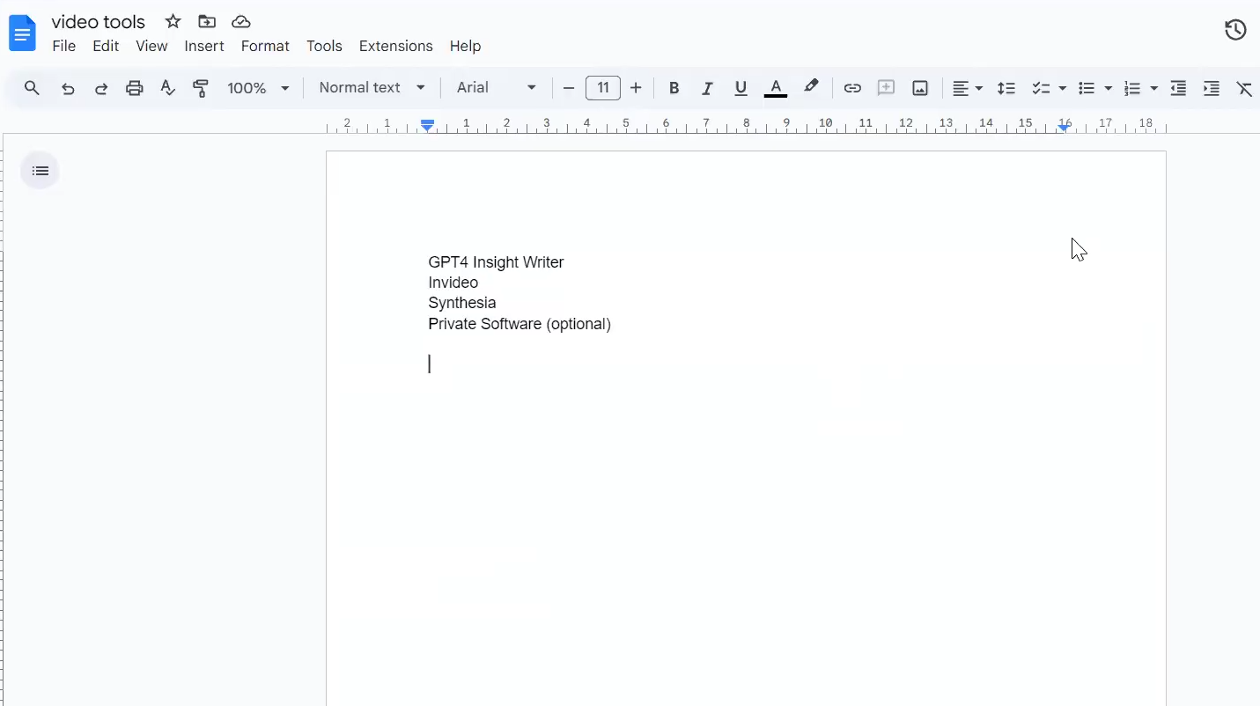
Task: Open the Extensions menu
Action: (395, 46)
